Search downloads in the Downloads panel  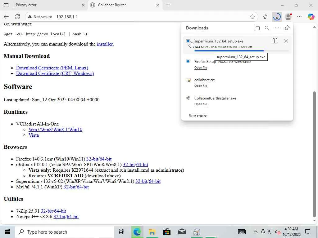(x=267, y=28)
